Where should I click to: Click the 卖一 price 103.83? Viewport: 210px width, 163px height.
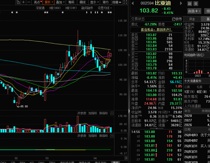(151, 49)
